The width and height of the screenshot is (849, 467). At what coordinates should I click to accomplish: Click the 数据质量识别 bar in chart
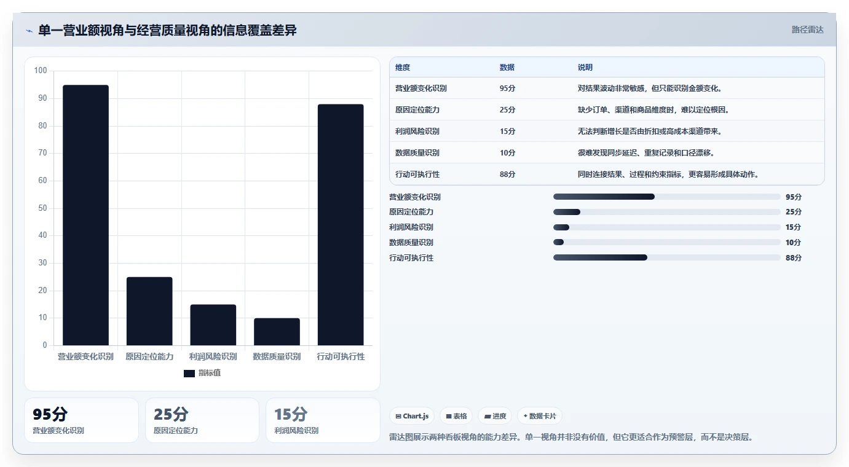pyautogui.click(x=277, y=332)
